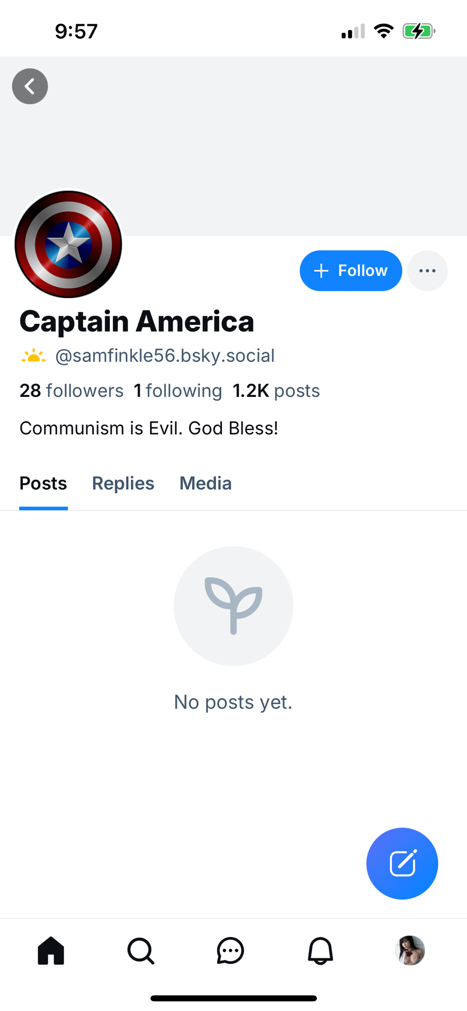
Task: Tap the @samfinkle56.bsky.social handle
Action: (165, 356)
